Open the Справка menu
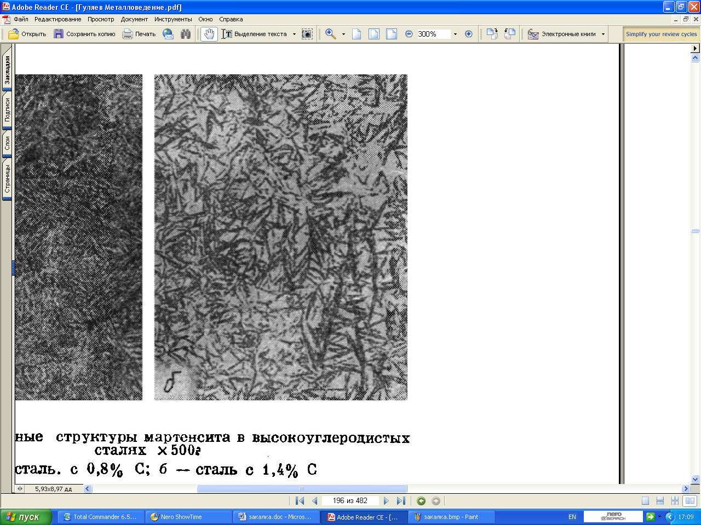 click(231, 19)
